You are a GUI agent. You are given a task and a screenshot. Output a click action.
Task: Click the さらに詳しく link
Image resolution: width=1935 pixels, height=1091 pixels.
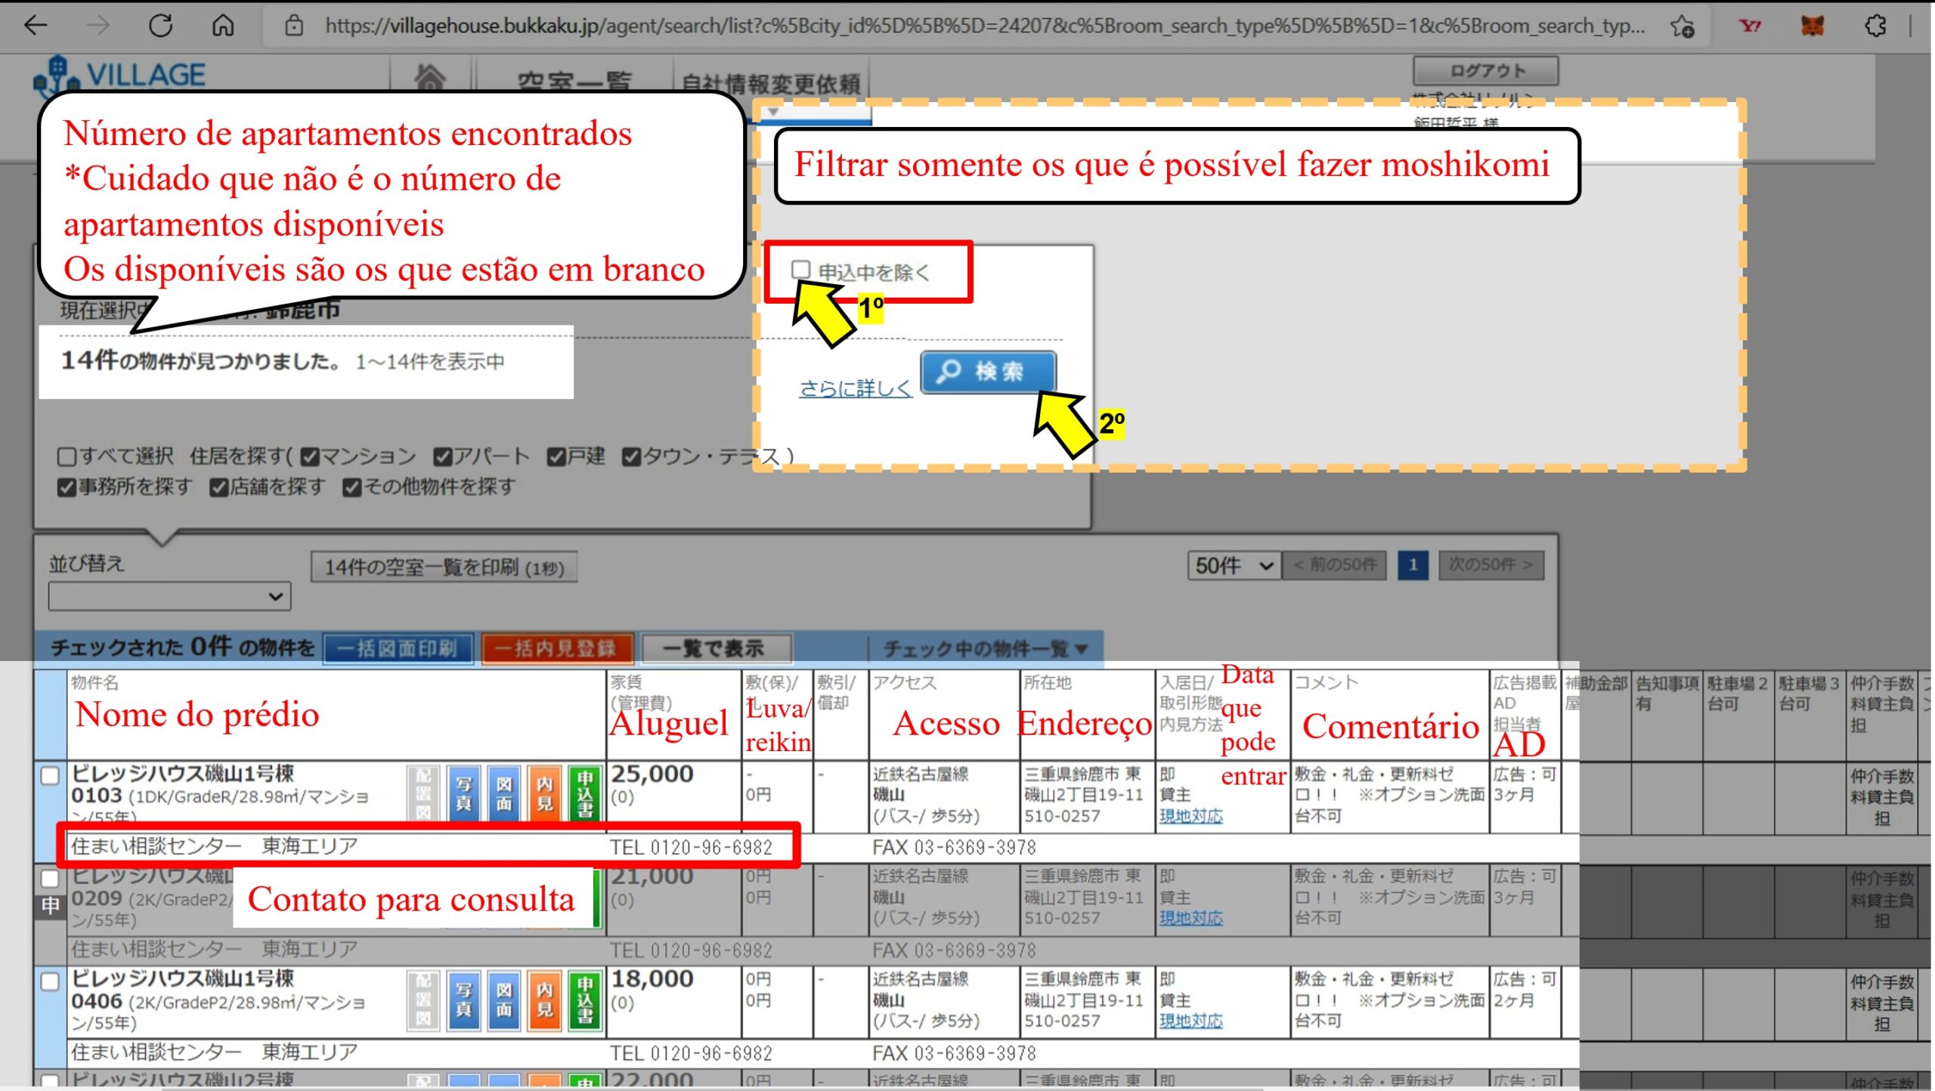(855, 388)
